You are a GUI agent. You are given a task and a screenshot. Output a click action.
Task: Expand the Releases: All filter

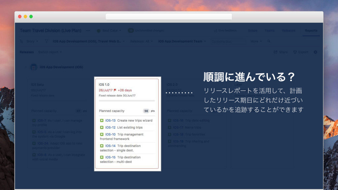(141, 41)
